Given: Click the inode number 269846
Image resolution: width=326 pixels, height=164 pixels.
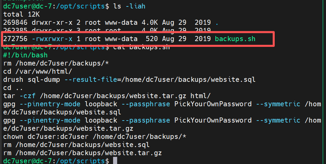Looking at the screenshot, I should [x=15, y=22].
